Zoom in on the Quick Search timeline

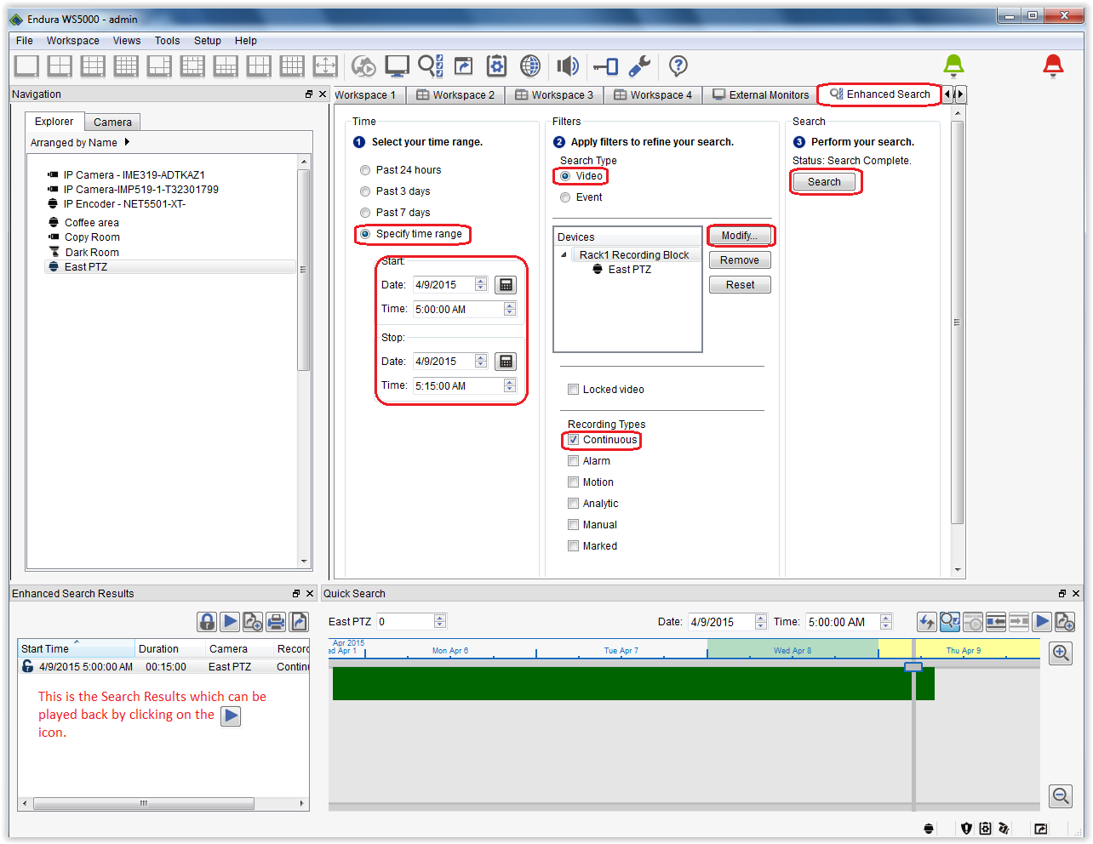coord(1061,653)
